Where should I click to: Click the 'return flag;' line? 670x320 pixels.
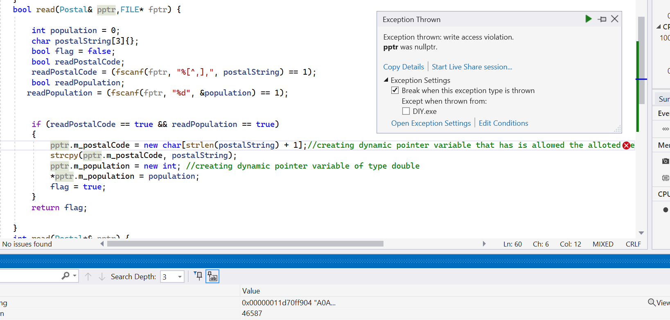click(59, 208)
